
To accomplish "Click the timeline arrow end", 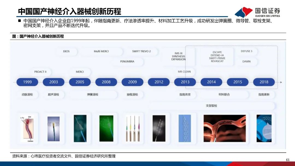I will pyautogui.click(x=281, y=82).
